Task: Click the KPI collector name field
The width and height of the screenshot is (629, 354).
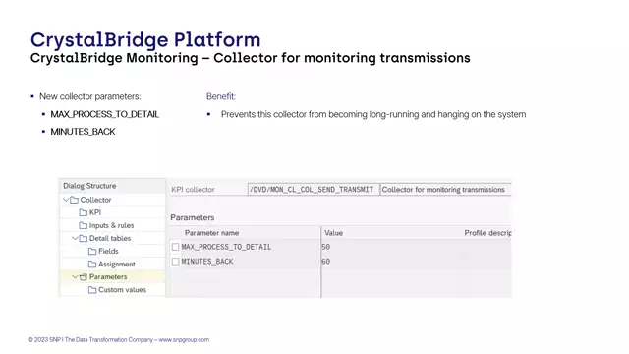Action: click(x=314, y=190)
